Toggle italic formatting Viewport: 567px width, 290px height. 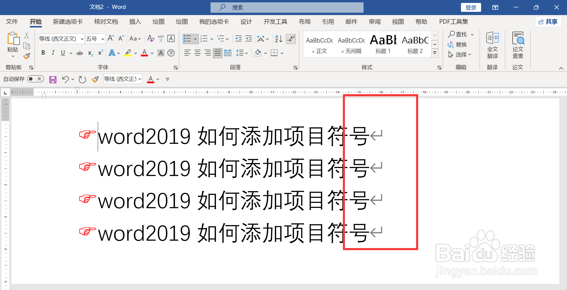53,53
